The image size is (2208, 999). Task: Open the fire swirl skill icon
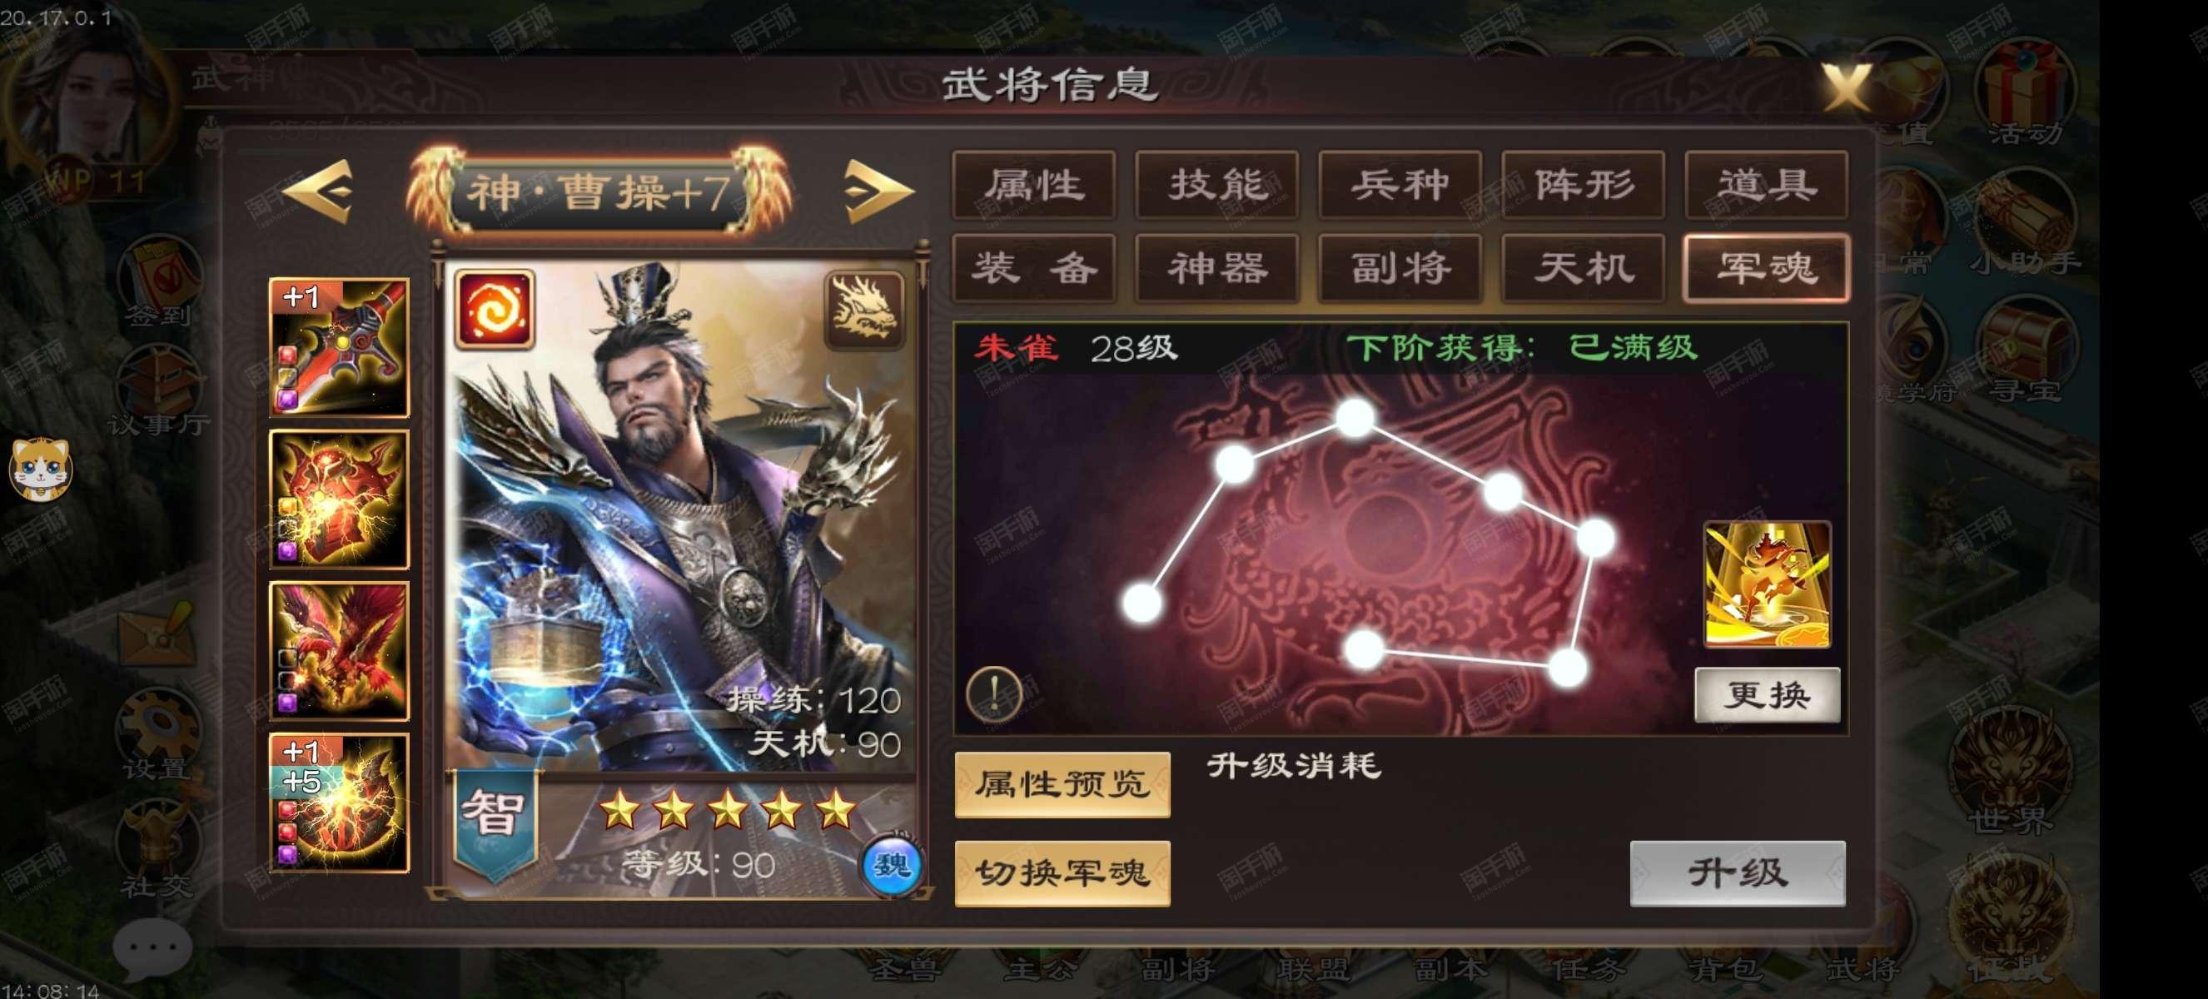(495, 310)
